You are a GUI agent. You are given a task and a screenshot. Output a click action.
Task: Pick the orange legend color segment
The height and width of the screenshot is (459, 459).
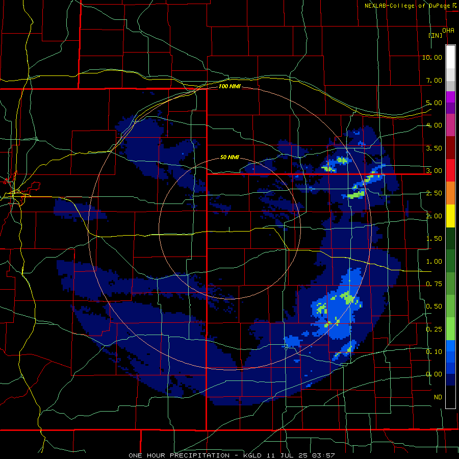(450, 193)
